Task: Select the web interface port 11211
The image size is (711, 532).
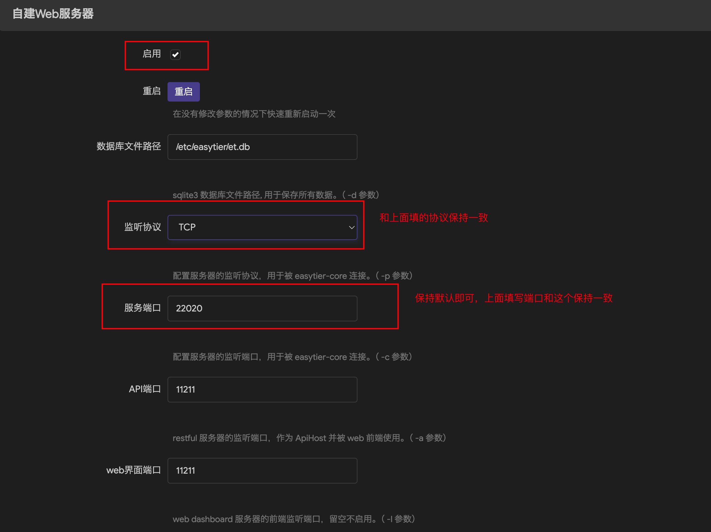Action: coord(185,470)
